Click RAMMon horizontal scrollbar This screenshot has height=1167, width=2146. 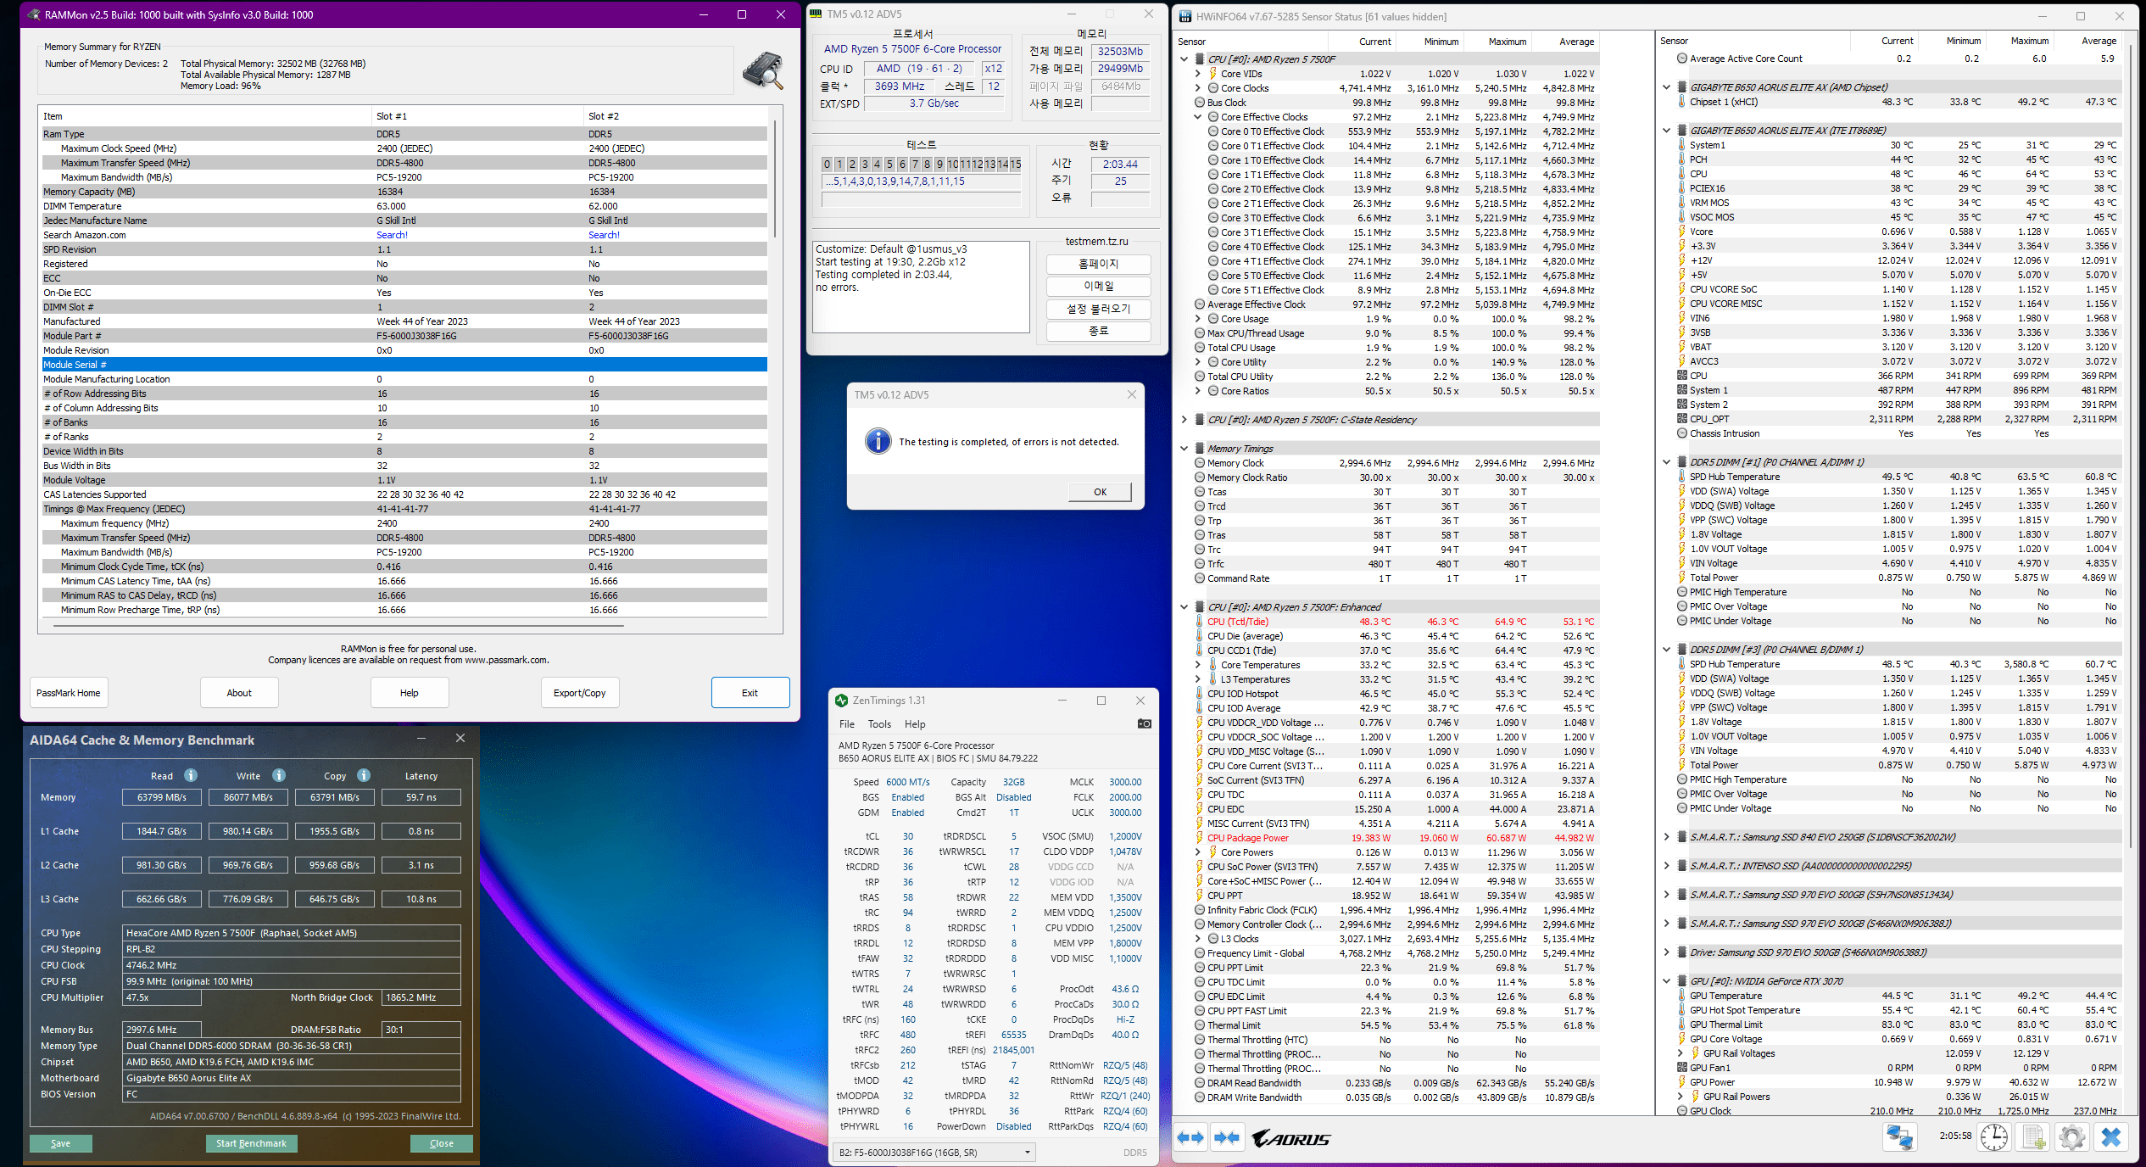[339, 626]
